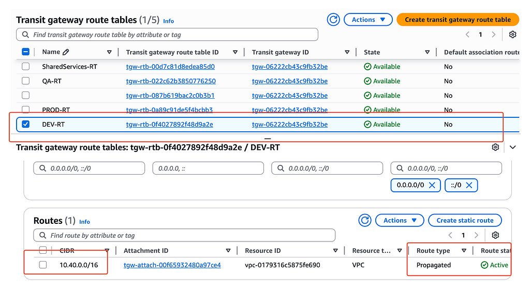Go to previous page of route tables
Screen dimensions: 530x291
(467, 35)
